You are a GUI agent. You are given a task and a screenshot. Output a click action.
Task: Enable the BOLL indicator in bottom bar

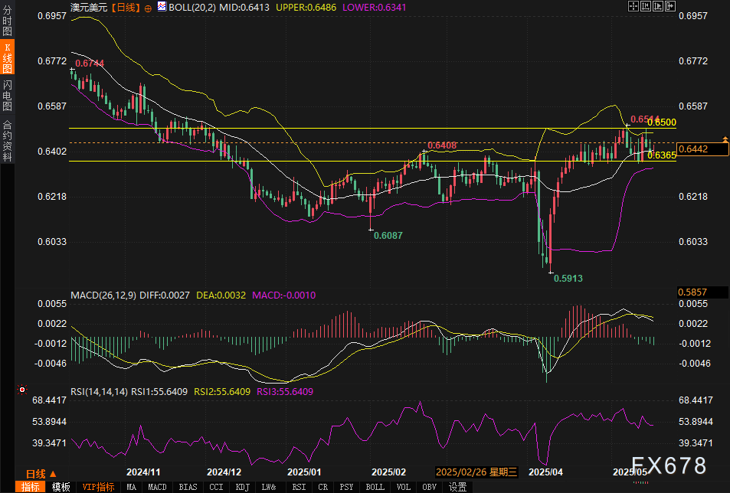coord(375,487)
